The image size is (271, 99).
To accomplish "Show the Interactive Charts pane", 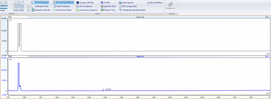I will tap(62, 10).
